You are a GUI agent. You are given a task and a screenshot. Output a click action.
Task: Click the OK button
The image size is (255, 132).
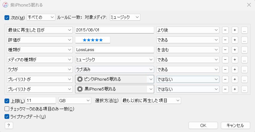coord(203,125)
